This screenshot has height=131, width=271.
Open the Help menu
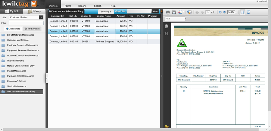coord(113,6)
